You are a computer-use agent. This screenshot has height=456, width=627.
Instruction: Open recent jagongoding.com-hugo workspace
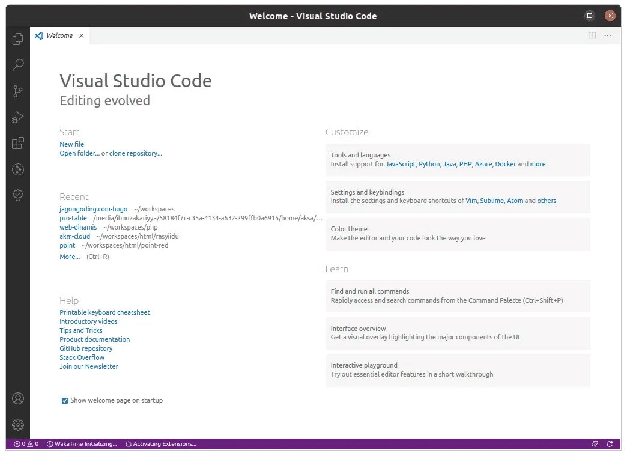click(x=94, y=209)
